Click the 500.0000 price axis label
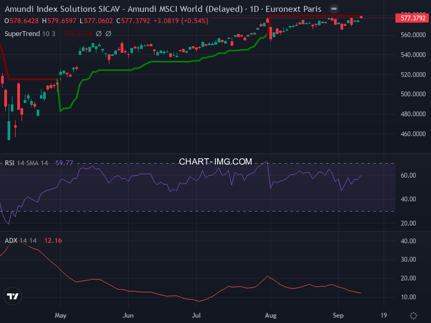 coord(413,94)
